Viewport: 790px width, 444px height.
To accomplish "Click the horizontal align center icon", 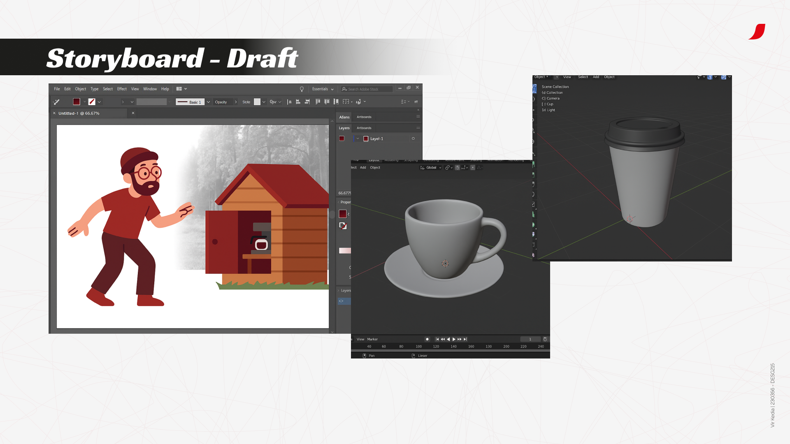I will pos(298,102).
